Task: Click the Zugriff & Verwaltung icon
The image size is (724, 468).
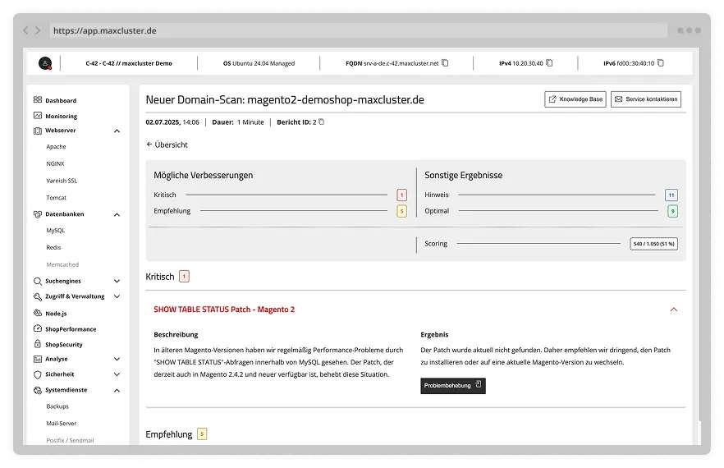Action: 38,296
